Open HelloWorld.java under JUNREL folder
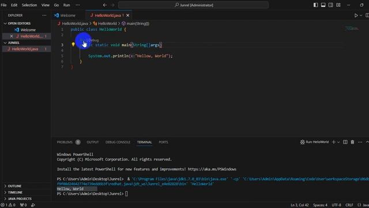Screen dimensions: 369x208 coord(27,49)
